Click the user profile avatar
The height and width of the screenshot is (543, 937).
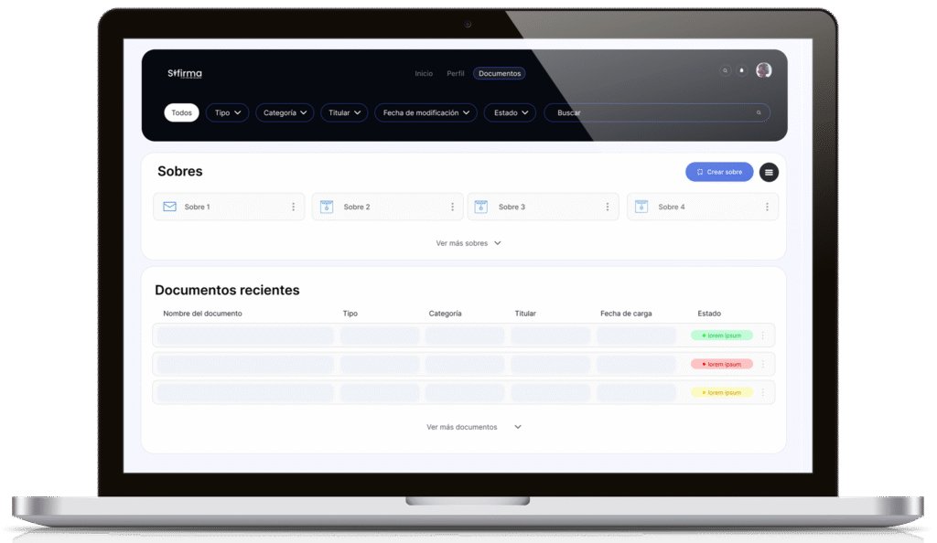coord(763,70)
